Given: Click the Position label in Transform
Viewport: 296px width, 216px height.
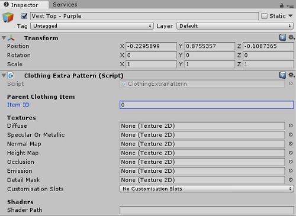Looking at the screenshot, I should pos(18,46).
